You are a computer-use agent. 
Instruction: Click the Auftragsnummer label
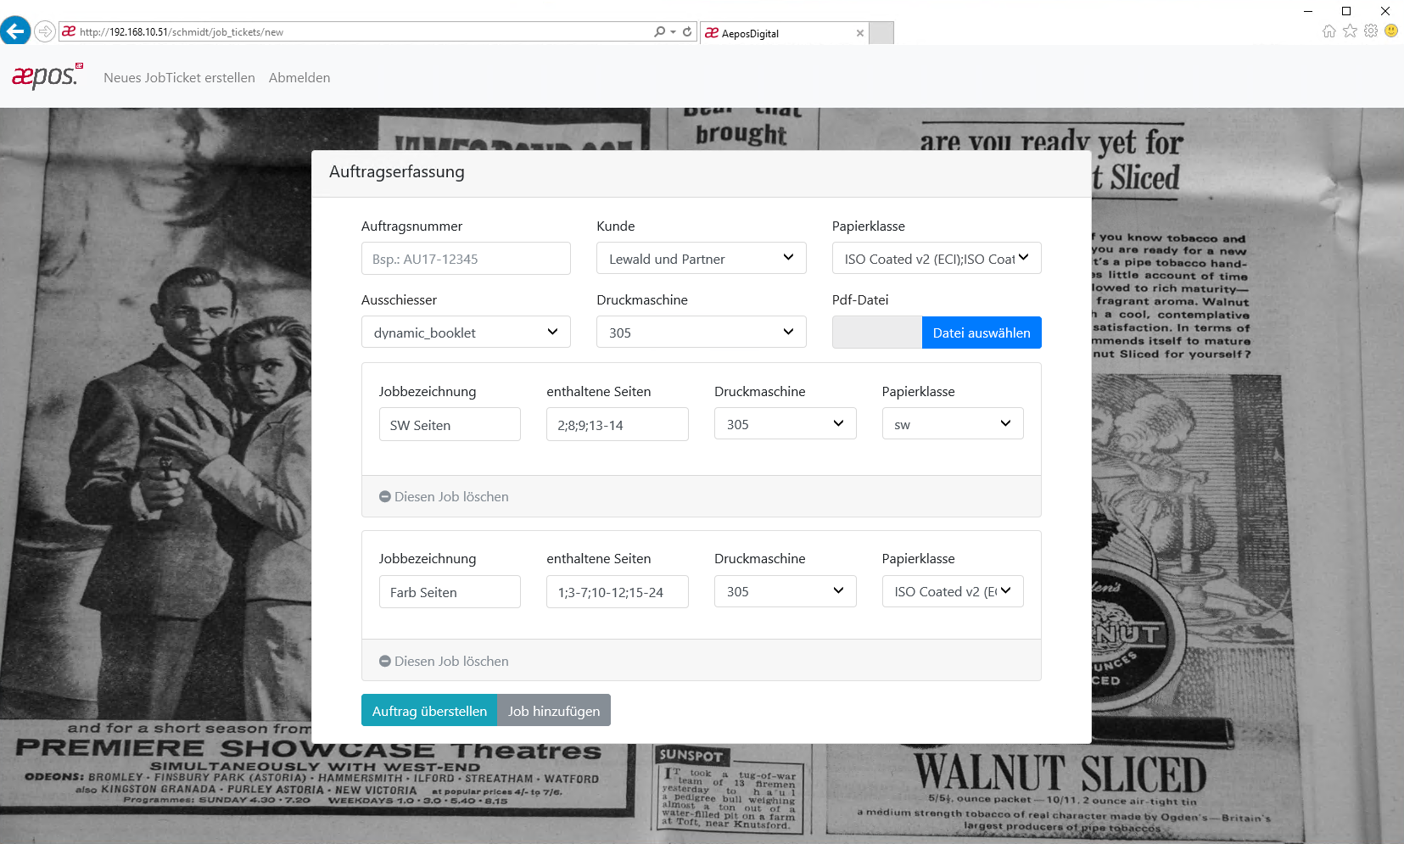(412, 226)
